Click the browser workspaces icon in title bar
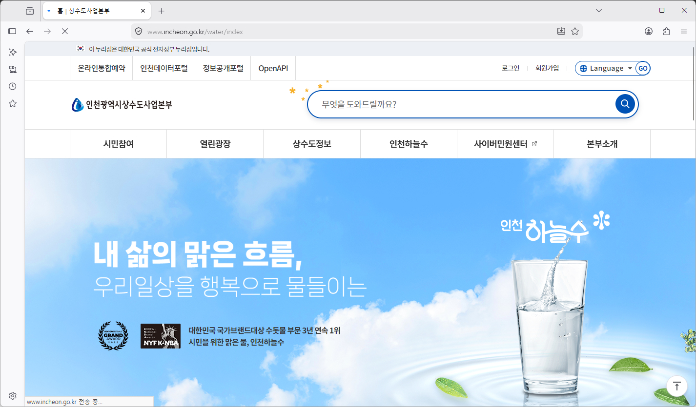 (30, 11)
